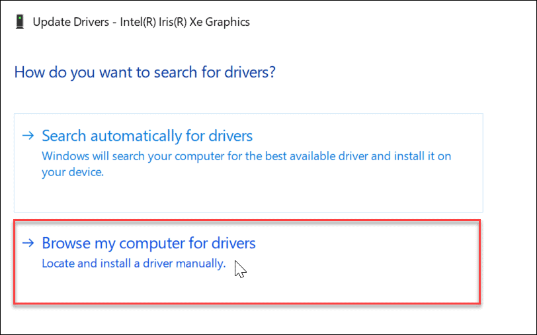
Task: Click the 'Locate and install a driver manually' text
Action: (x=134, y=263)
